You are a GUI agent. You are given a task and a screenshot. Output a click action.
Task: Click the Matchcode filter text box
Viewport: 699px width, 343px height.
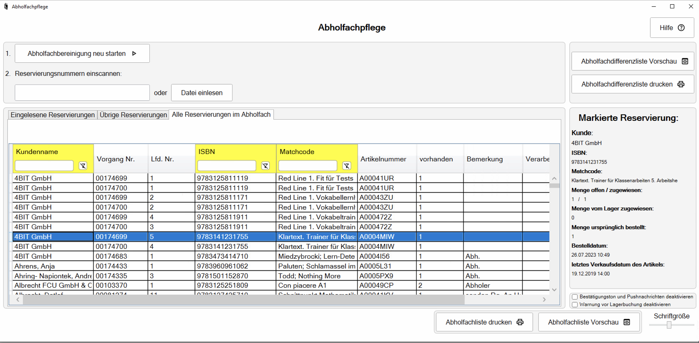[x=308, y=166]
